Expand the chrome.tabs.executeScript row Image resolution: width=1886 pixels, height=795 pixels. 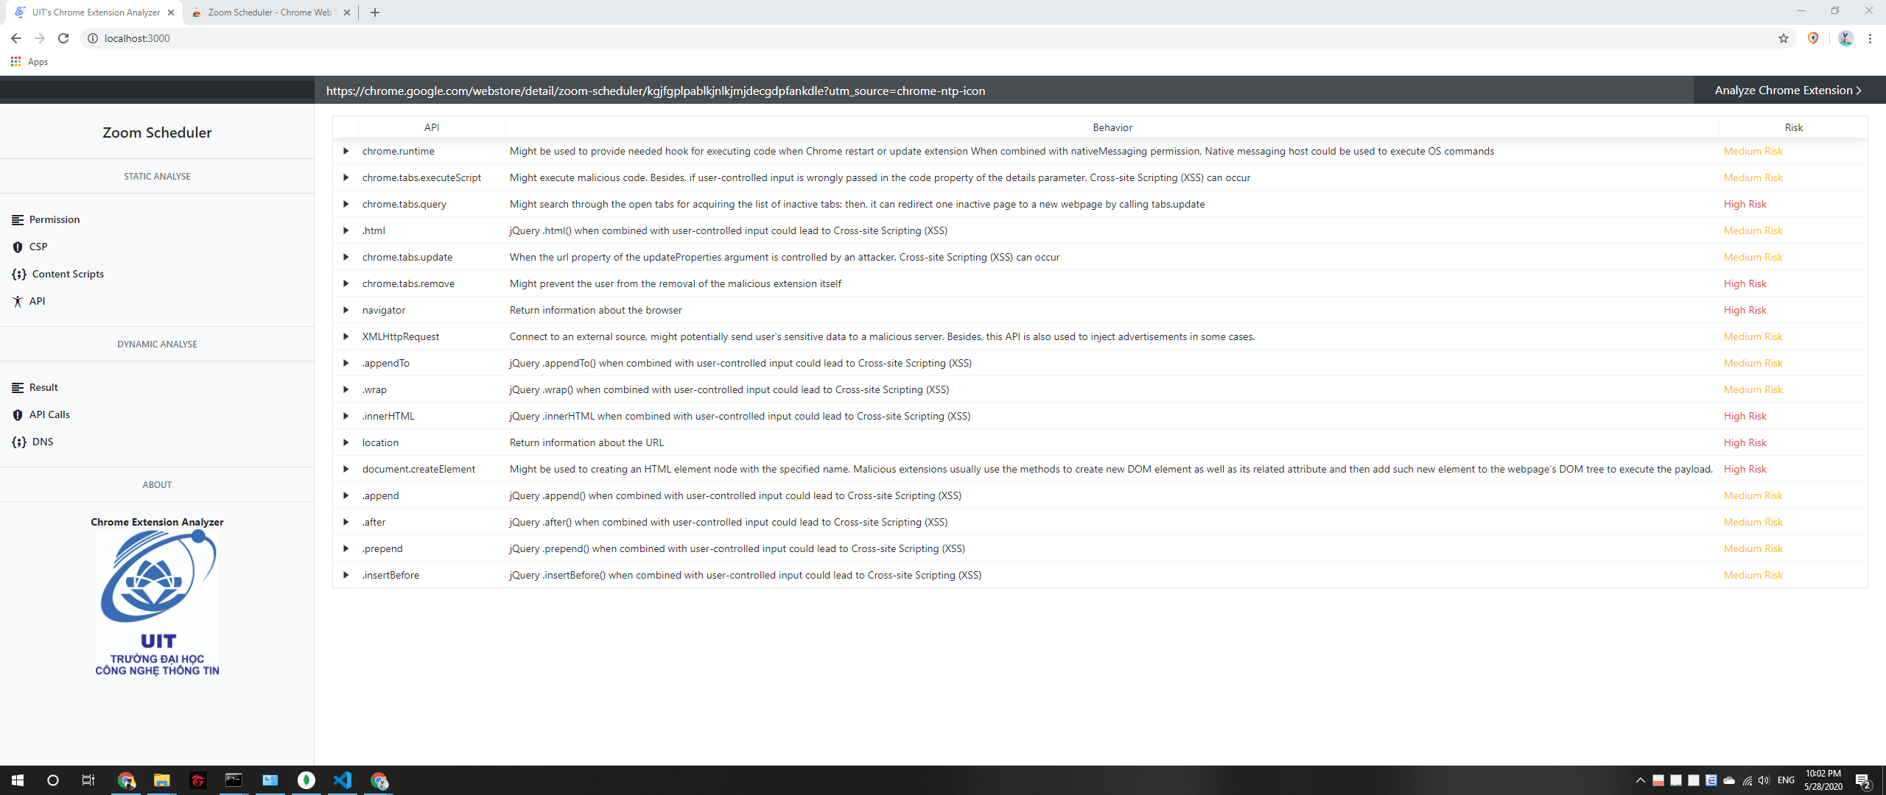point(346,177)
